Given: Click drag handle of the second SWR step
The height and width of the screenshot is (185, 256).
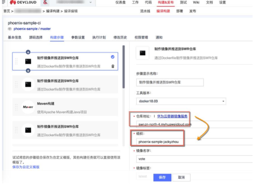Looking at the screenshot, I should pyautogui.click(x=16, y=85).
